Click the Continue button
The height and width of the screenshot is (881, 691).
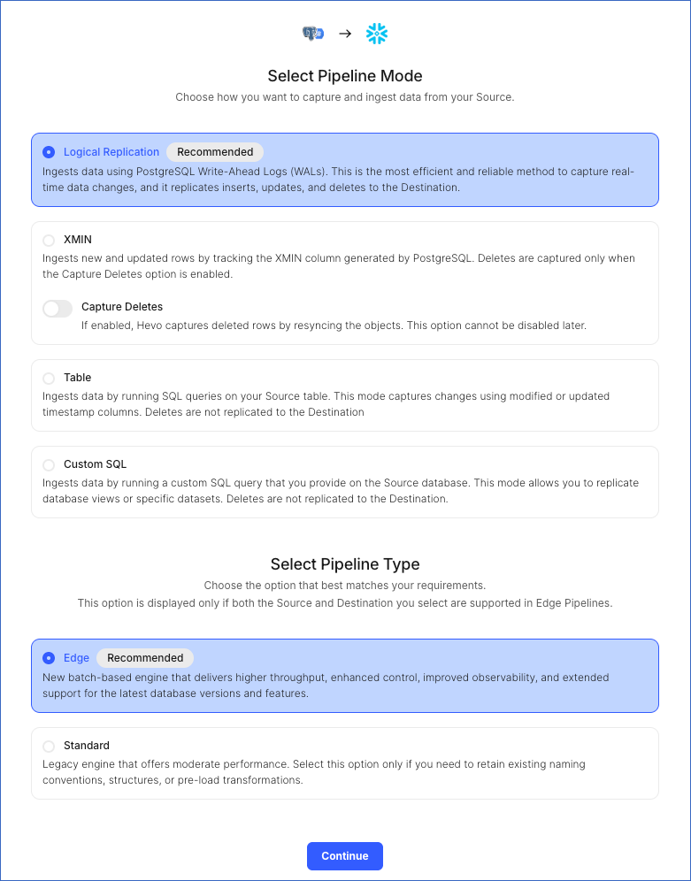point(344,855)
